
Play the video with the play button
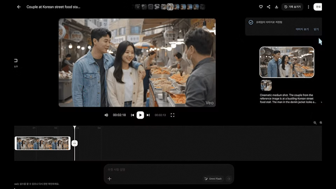click(140, 115)
